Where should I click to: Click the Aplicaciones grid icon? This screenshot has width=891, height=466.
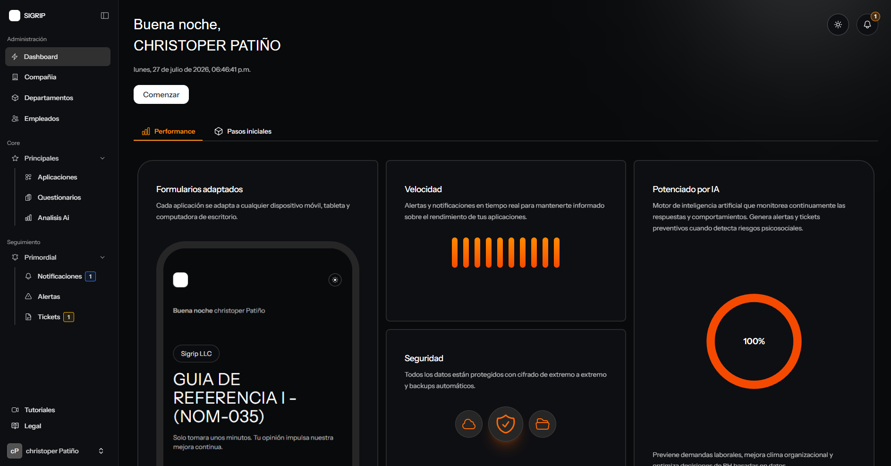click(x=28, y=177)
